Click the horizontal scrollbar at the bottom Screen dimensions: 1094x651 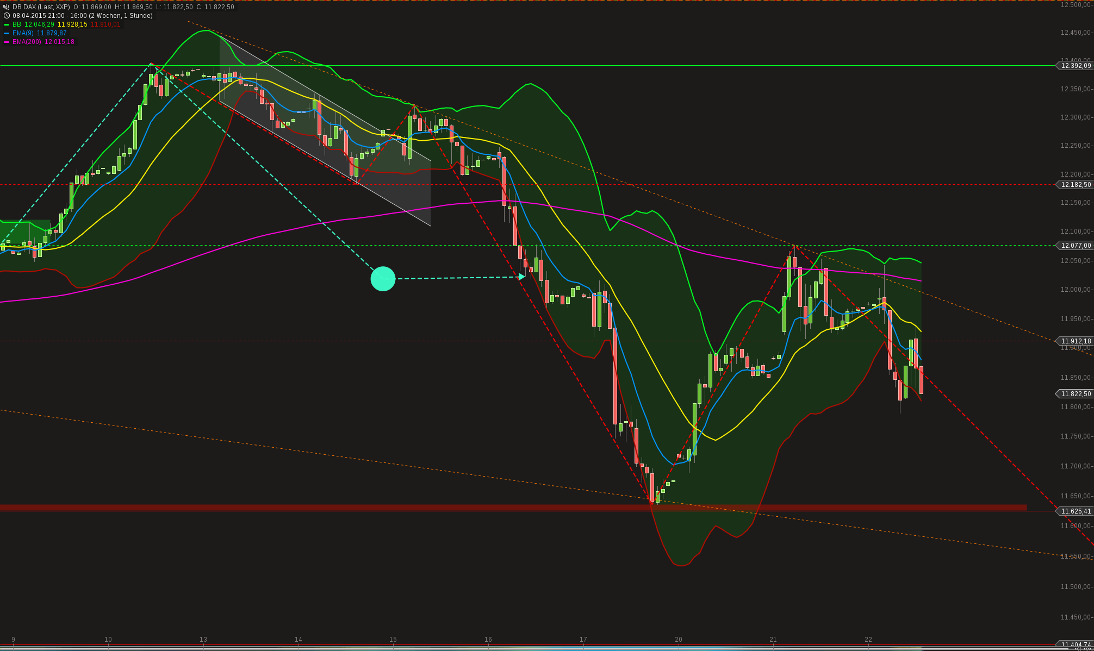tap(544, 648)
